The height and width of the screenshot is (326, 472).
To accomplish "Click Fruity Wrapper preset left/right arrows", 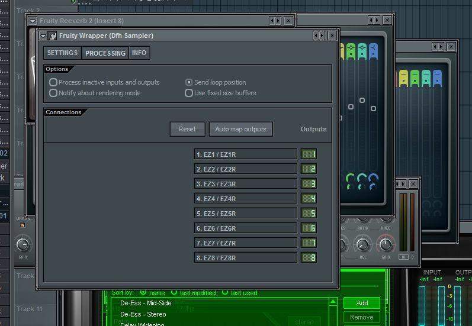I will click(319, 35).
